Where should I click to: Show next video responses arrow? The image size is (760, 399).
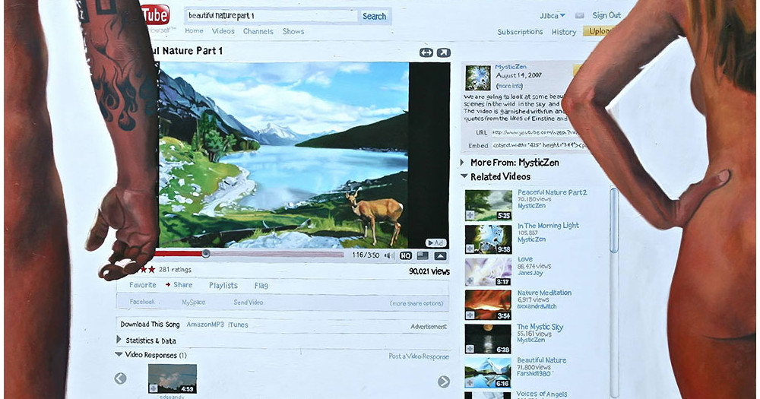click(444, 382)
